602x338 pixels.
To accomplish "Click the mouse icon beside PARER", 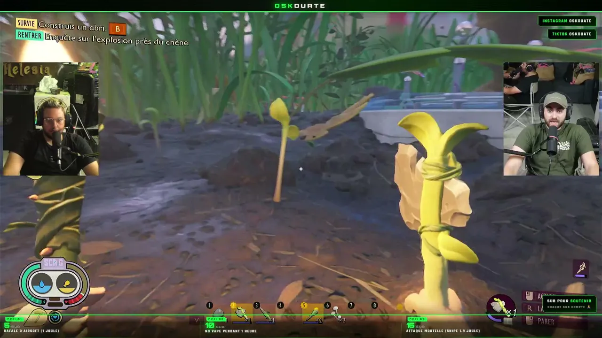I will click(x=529, y=321).
